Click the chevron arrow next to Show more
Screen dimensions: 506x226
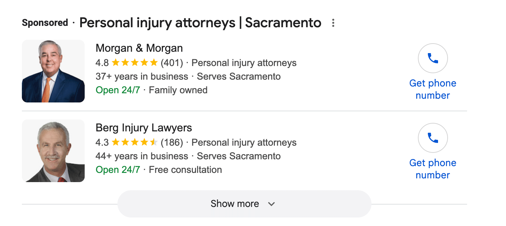271,204
